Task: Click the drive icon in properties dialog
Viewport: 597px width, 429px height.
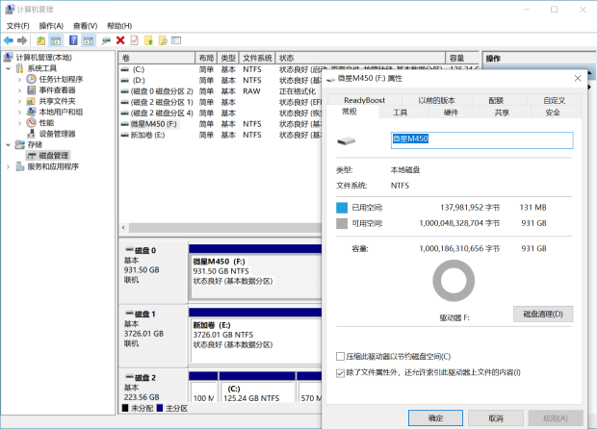Action: pyautogui.click(x=347, y=141)
